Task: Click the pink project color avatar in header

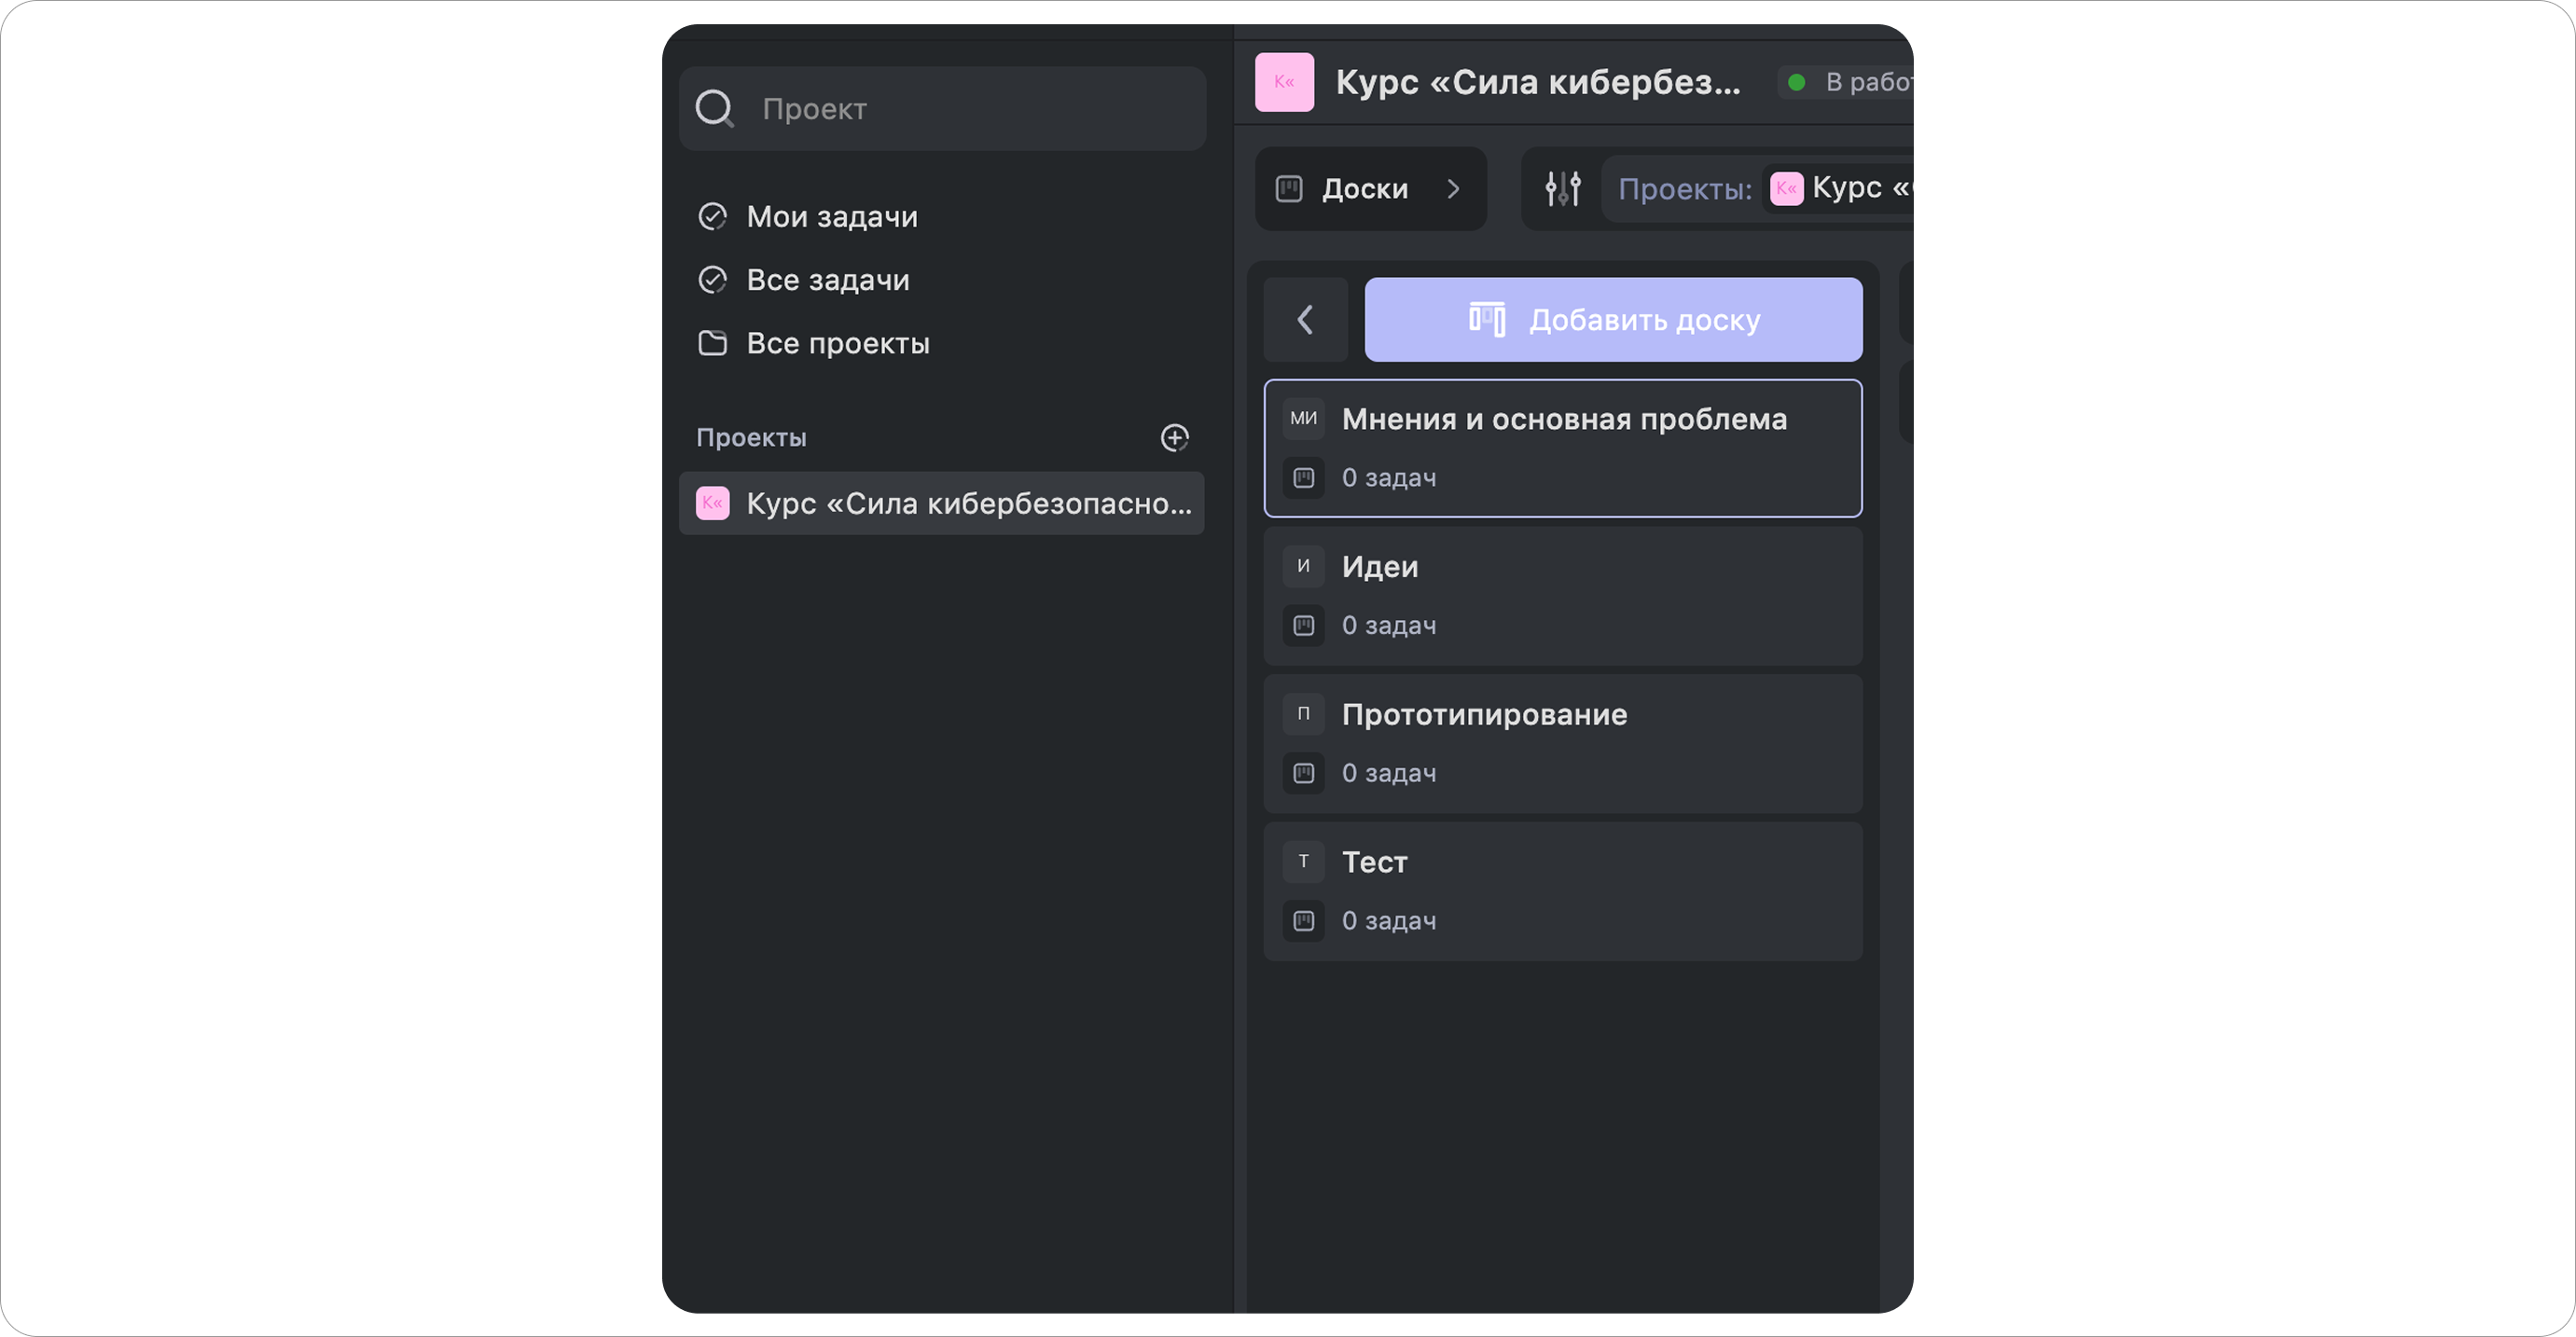Action: (1285, 82)
